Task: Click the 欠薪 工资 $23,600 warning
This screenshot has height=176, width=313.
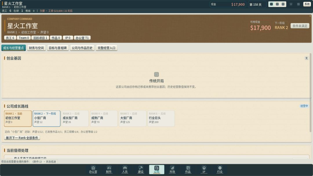Action: (56, 11)
